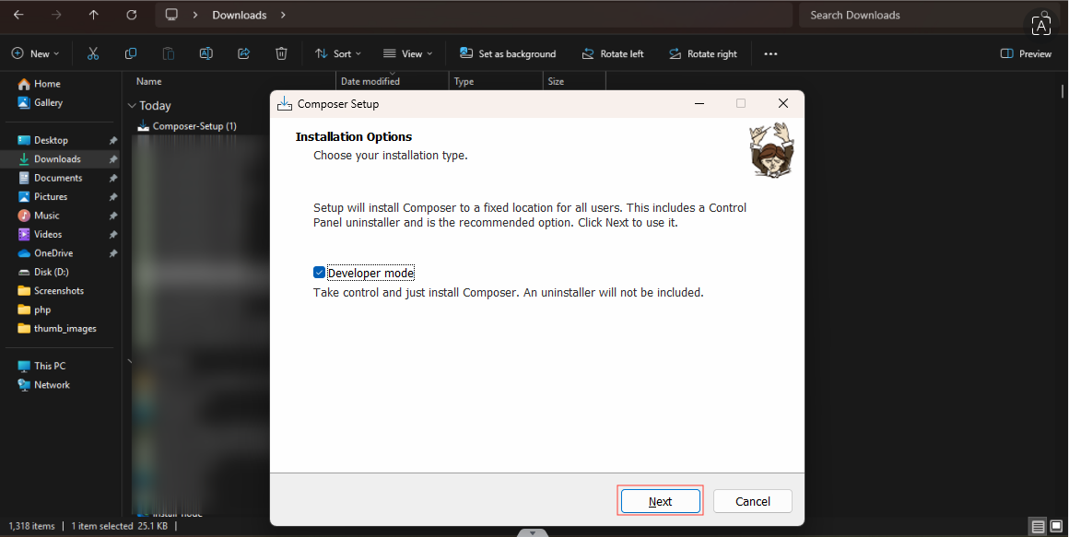1069x537 pixels.
Task: Open the Sort dropdown menu
Action: coord(338,53)
